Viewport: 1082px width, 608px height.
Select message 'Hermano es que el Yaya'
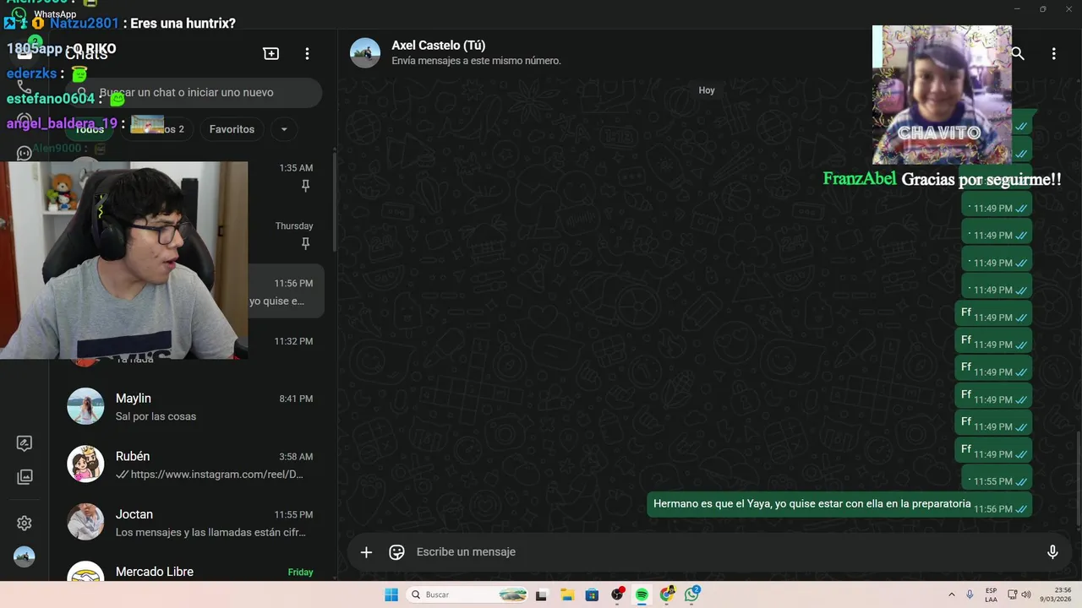pyautogui.click(x=839, y=505)
